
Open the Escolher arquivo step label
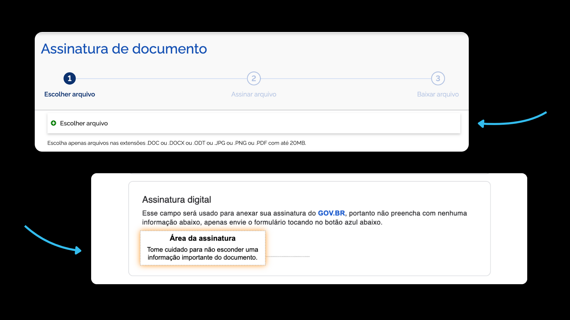(x=69, y=94)
